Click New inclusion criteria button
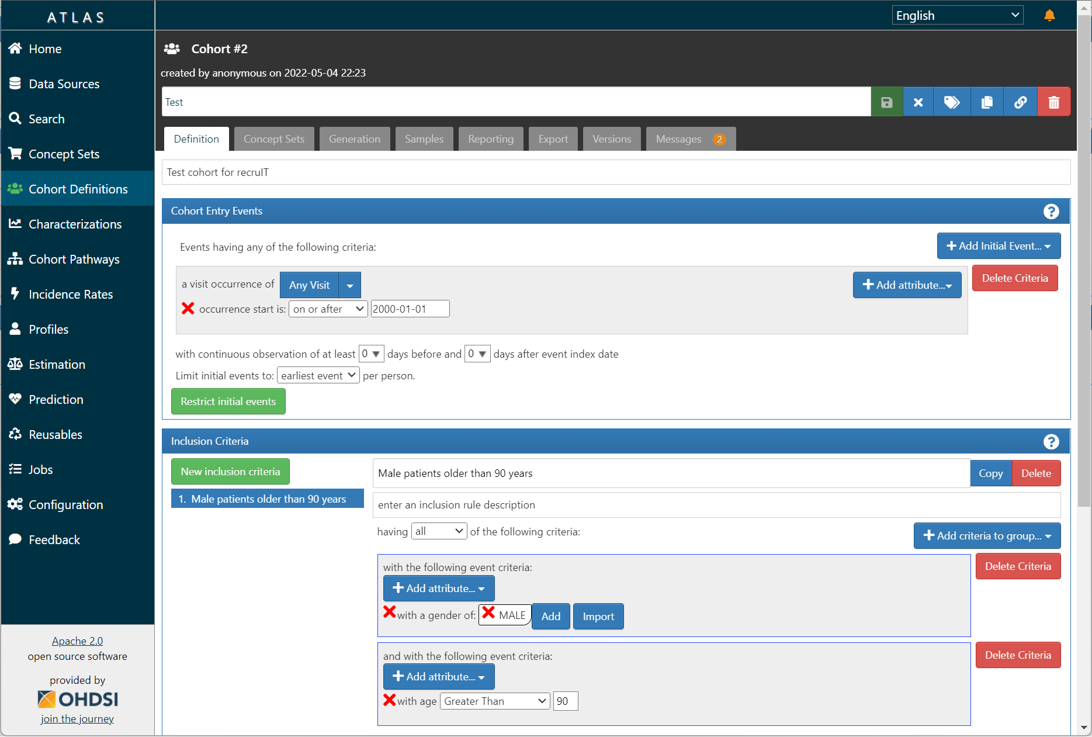This screenshot has width=1092, height=737. pos(230,472)
